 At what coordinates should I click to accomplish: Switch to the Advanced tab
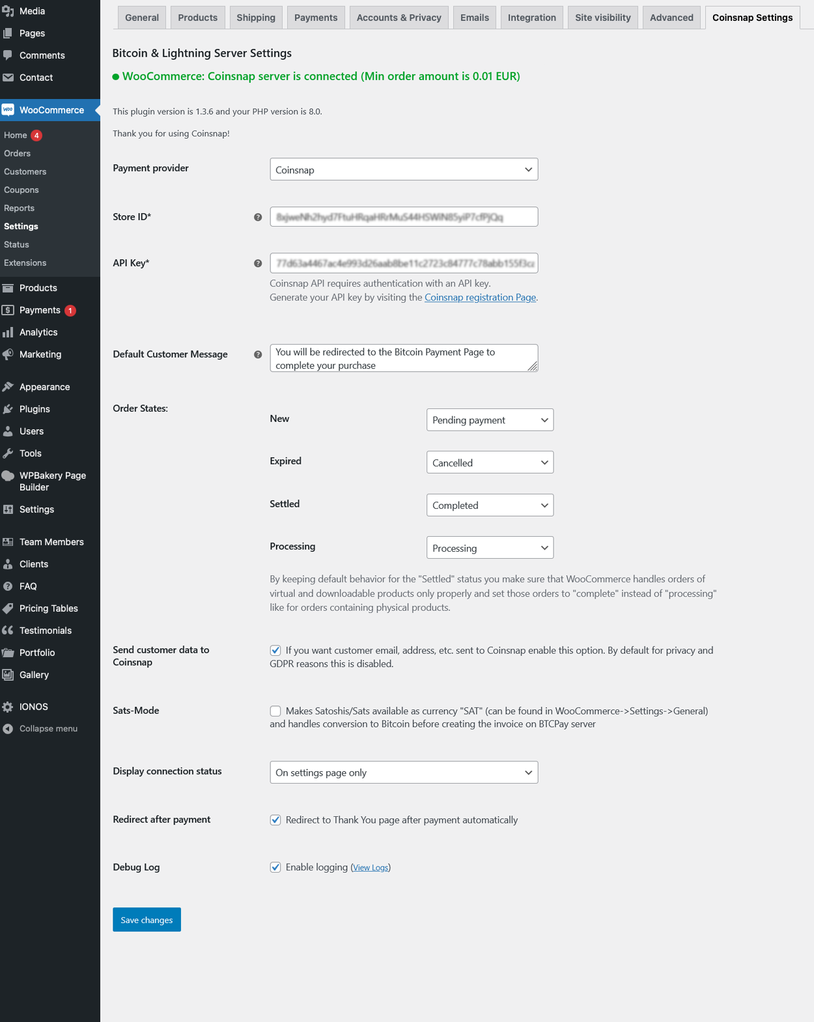[671, 18]
